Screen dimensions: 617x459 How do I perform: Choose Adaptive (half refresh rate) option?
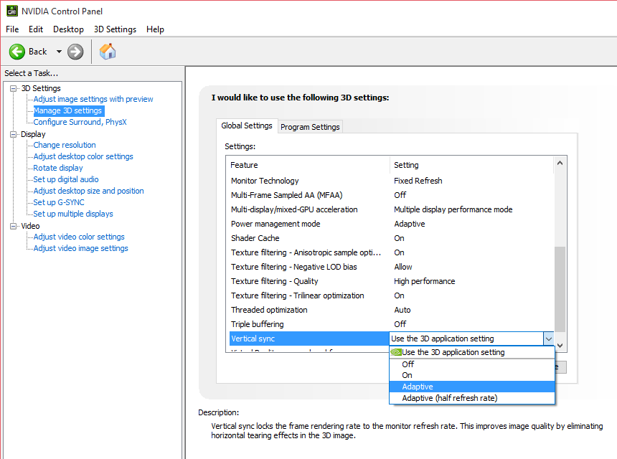click(x=449, y=398)
